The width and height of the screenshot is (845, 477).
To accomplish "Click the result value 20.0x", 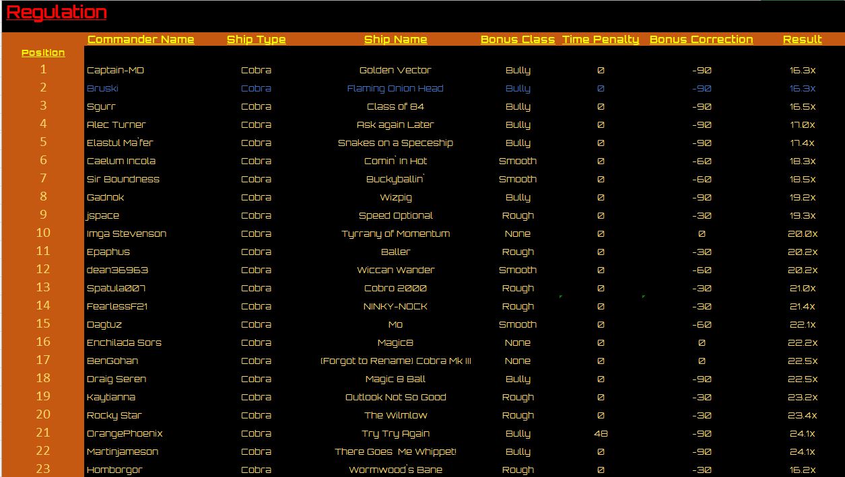I will tap(803, 233).
